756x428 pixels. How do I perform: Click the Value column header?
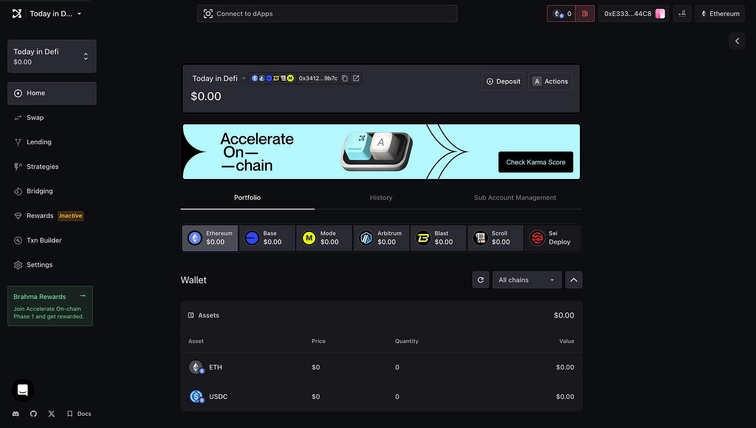tap(566, 341)
